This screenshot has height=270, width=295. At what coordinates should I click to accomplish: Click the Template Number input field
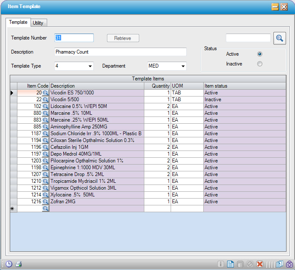74,38
